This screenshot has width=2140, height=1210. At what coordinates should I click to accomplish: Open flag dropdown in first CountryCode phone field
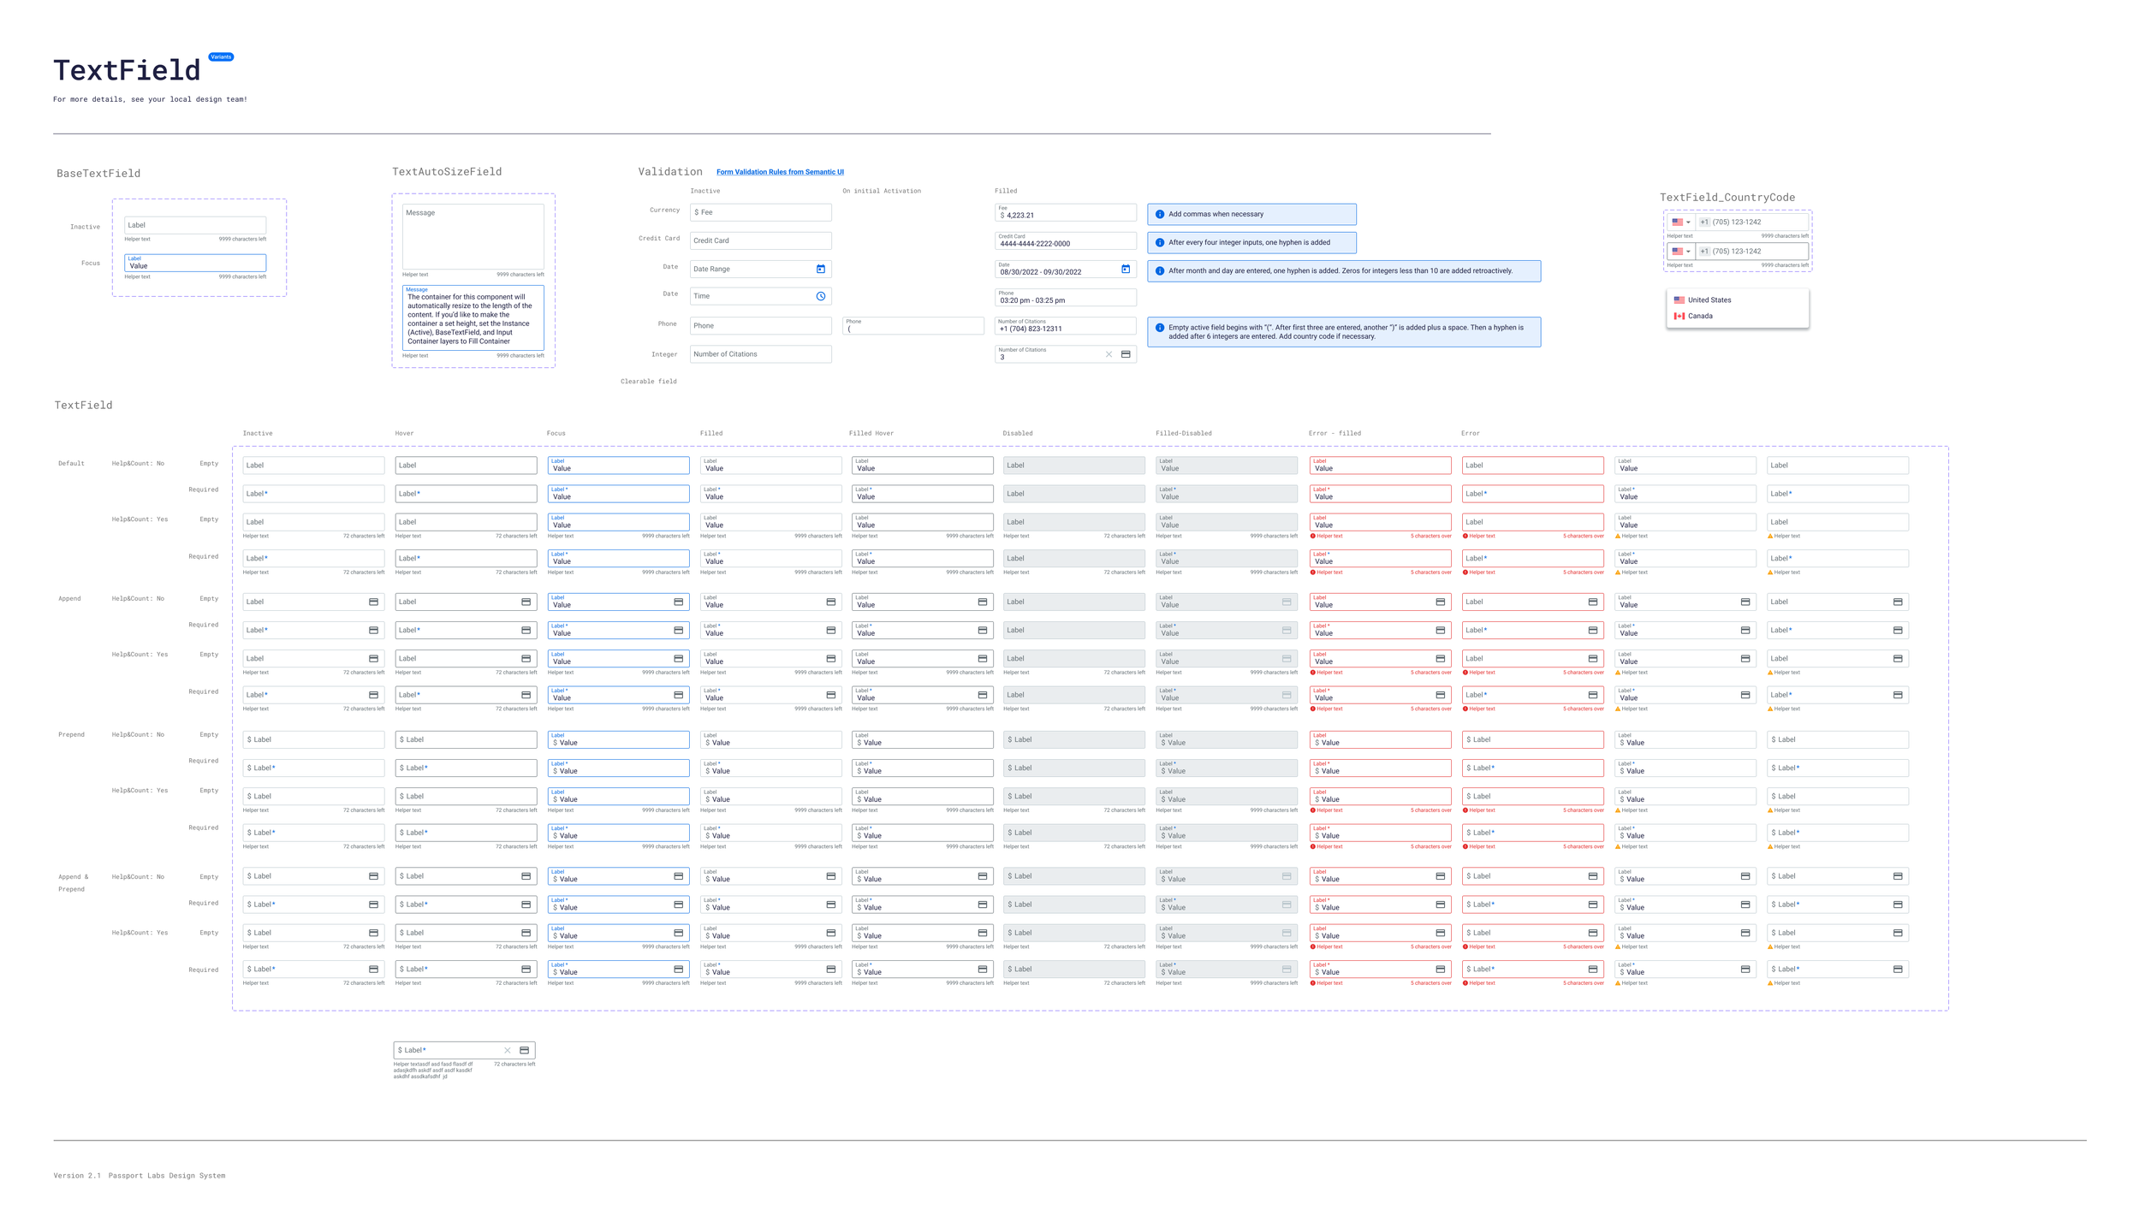(x=1681, y=222)
